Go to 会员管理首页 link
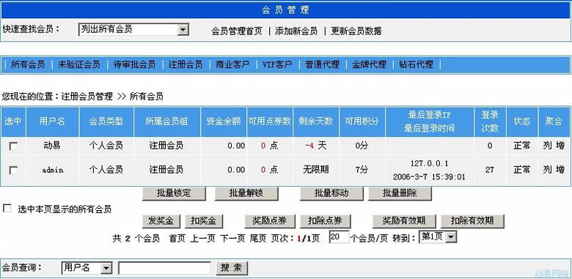This screenshot has height=279, width=572. [x=237, y=31]
